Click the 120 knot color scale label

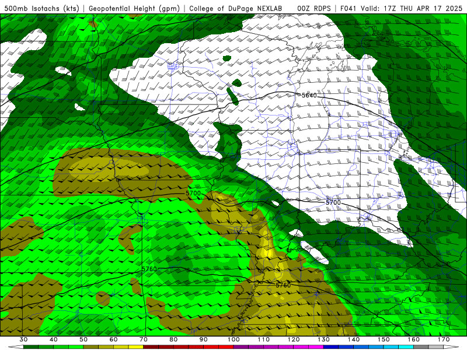pos(294,339)
